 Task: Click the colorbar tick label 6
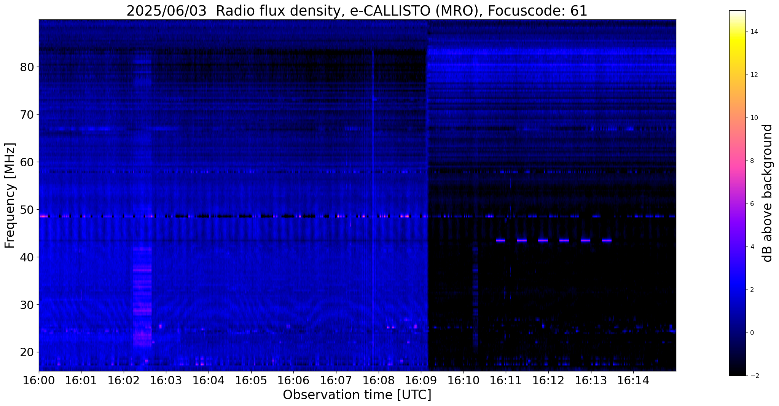coord(752,204)
